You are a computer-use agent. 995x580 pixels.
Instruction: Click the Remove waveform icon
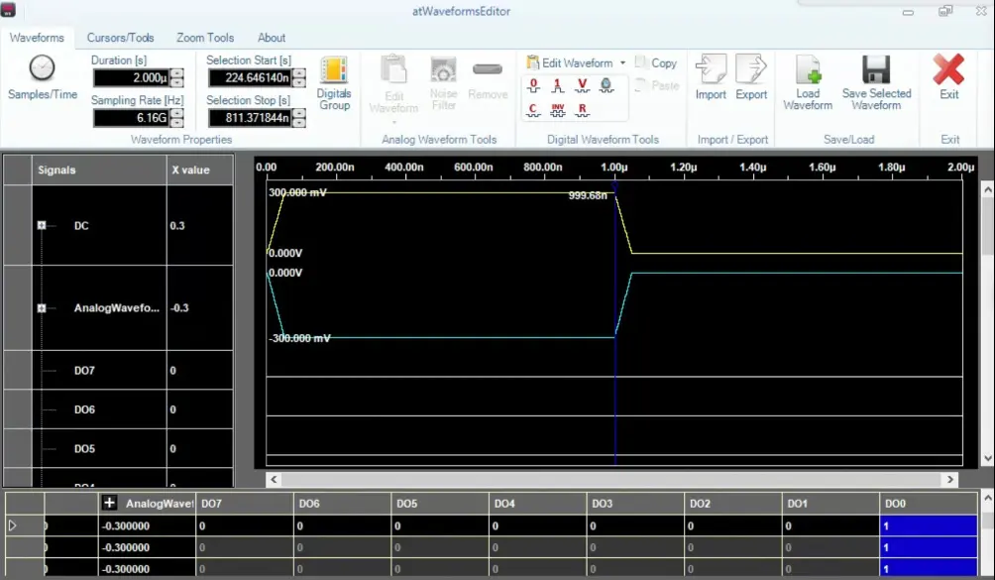(488, 69)
